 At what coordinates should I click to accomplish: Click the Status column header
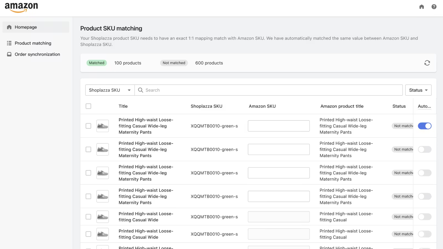tap(399, 106)
